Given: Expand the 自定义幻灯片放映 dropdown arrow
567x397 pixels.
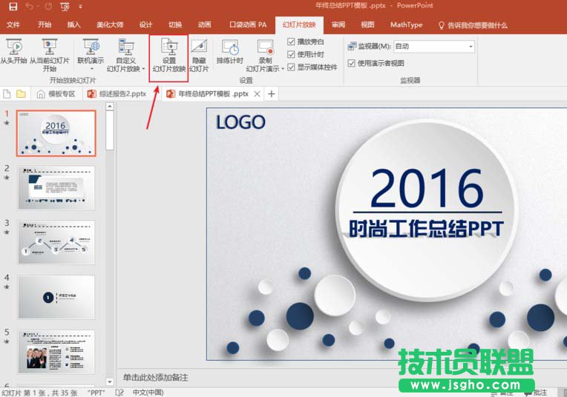Looking at the screenshot, I should point(143,69).
